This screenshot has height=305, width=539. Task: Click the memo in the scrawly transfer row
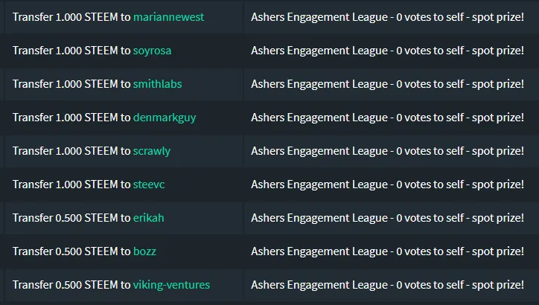[x=387, y=151]
